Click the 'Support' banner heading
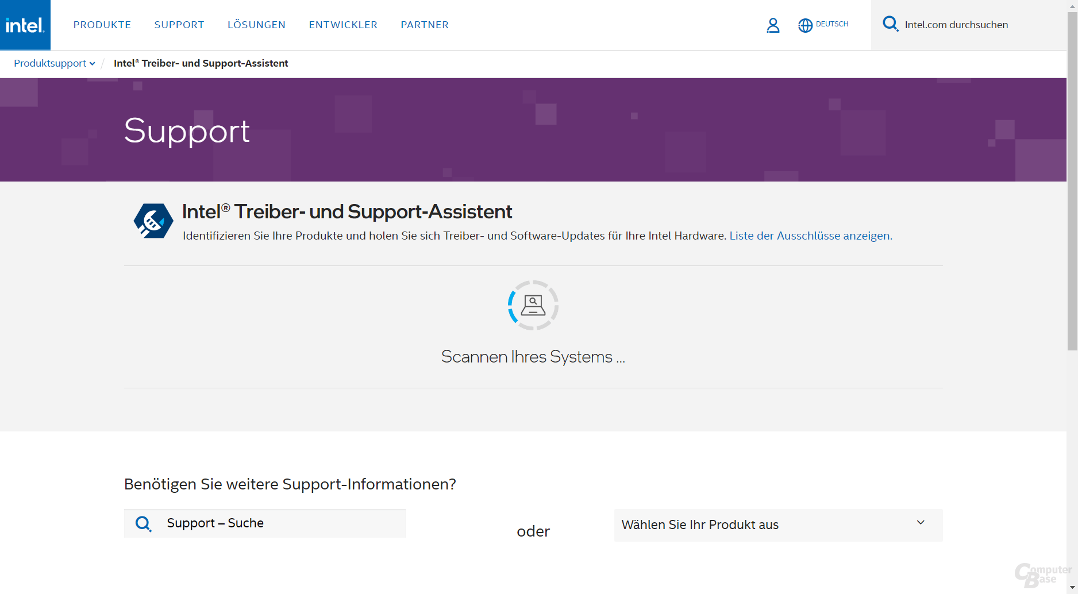1078x594 pixels. click(x=187, y=131)
